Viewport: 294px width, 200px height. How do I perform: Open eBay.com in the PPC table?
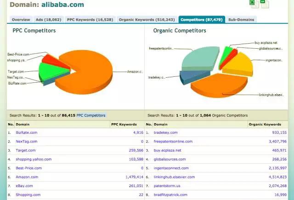point(24,186)
